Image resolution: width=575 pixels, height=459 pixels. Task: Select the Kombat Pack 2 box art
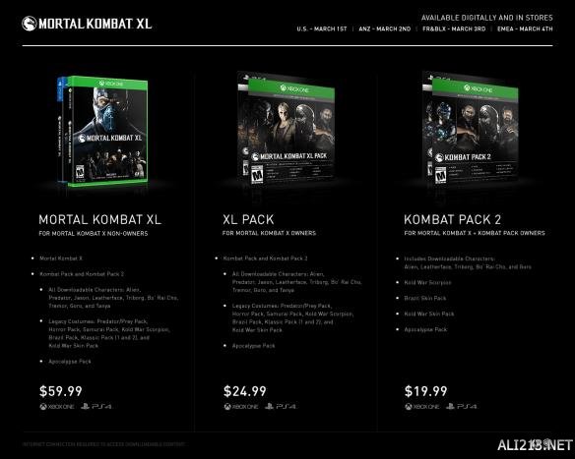point(470,128)
